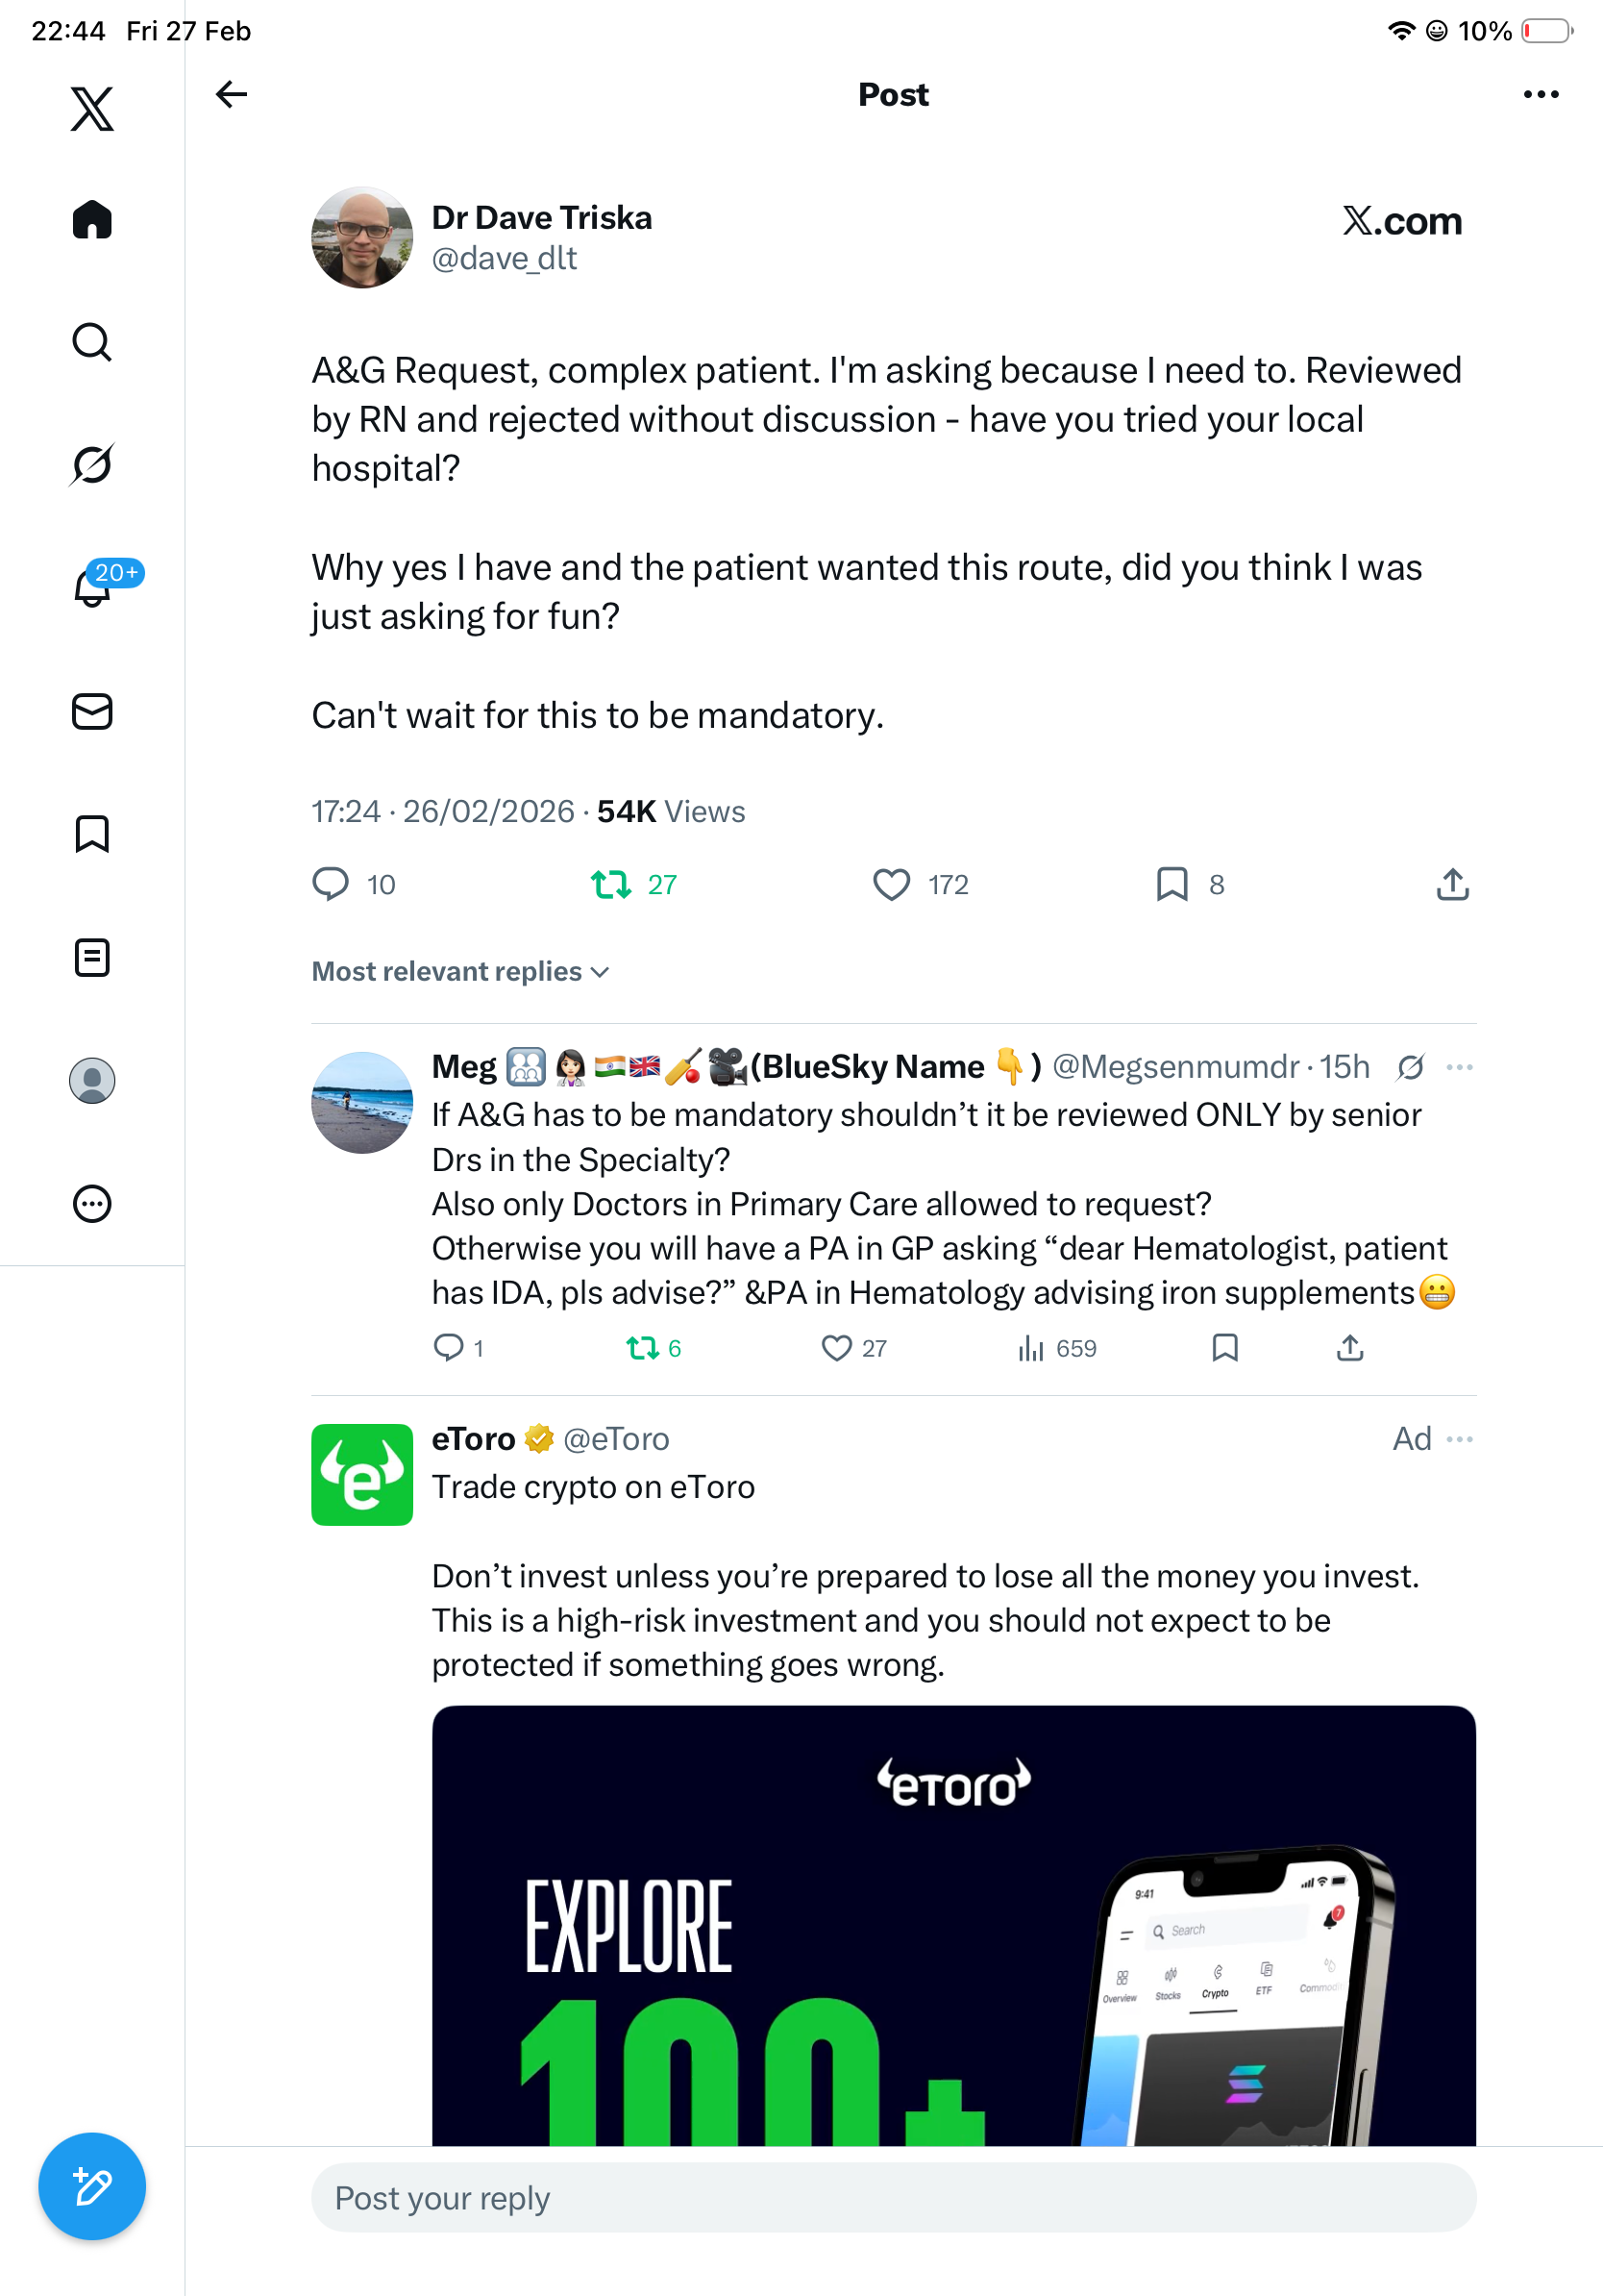
Task: Go to Home in sidebar
Action: pyautogui.click(x=92, y=219)
